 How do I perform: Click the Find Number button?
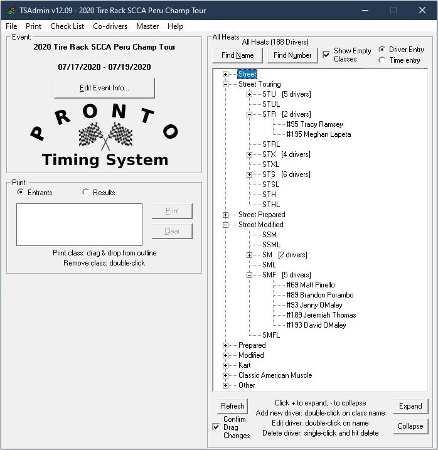(x=292, y=55)
